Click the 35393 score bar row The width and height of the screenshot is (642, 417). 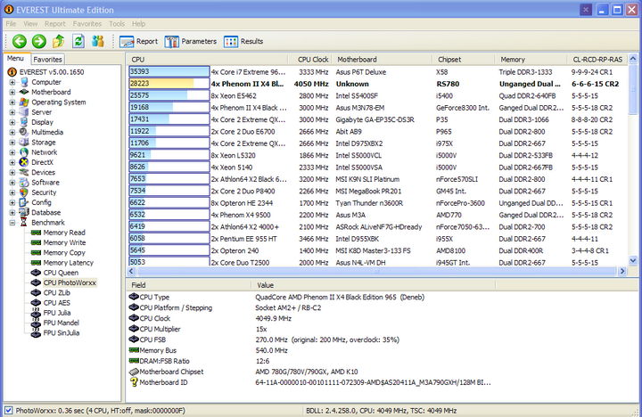169,71
